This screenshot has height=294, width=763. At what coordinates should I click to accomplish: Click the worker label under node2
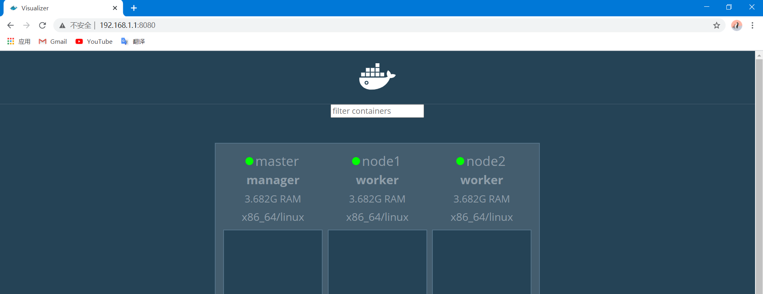click(x=482, y=180)
